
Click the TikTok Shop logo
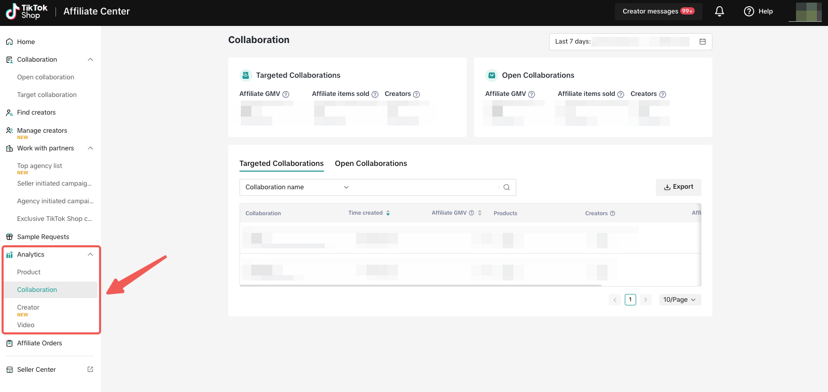click(27, 11)
